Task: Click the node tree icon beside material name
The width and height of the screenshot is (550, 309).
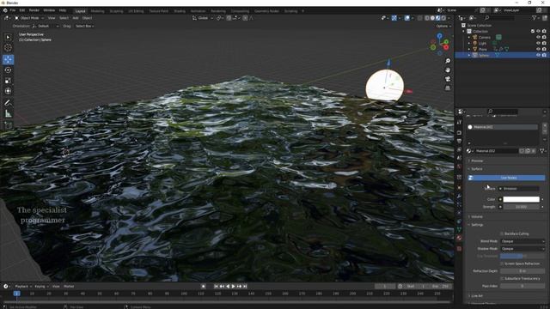Action: [x=542, y=151]
